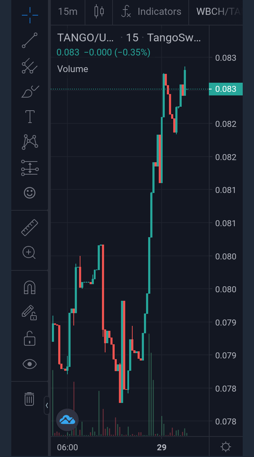The width and height of the screenshot is (254, 457).
Task: Open chart settings gear icon
Action: pyautogui.click(x=226, y=447)
